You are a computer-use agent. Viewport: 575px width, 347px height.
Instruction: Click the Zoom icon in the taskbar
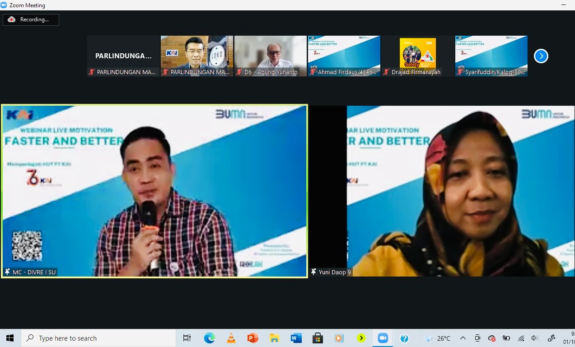pos(383,338)
